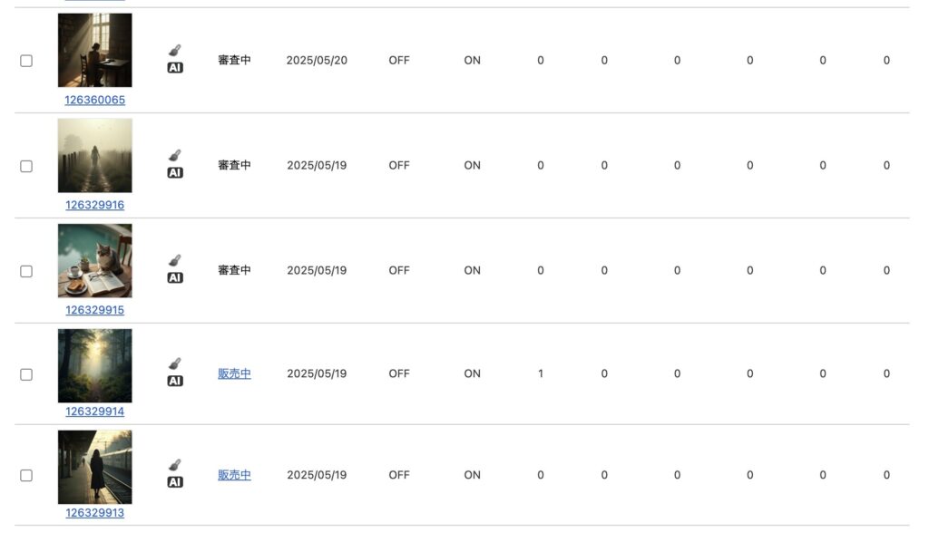Mark the checkbox for item 126329913
The height and width of the screenshot is (552, 929).
pos(26,476)
